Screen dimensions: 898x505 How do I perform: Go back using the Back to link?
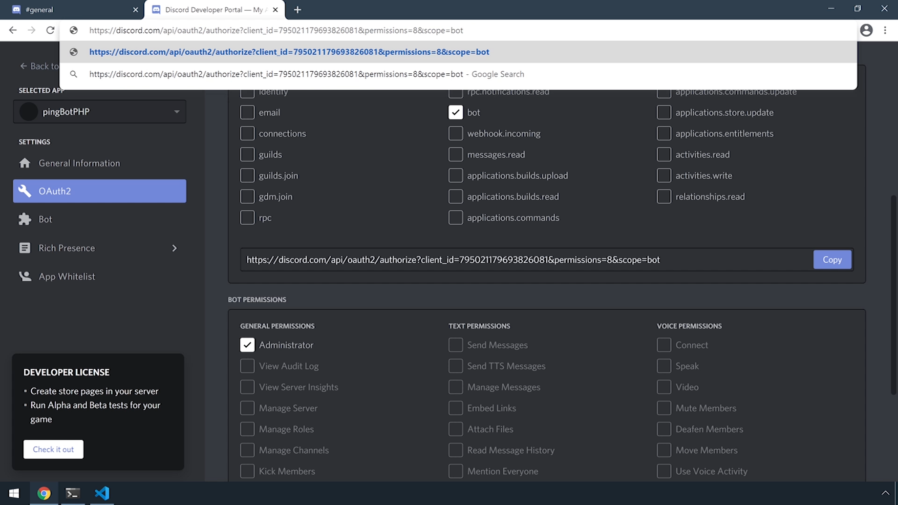39,66
